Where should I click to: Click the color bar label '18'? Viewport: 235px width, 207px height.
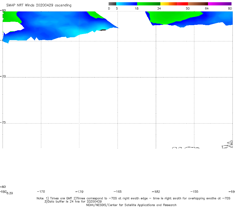[x=137, y=8]
